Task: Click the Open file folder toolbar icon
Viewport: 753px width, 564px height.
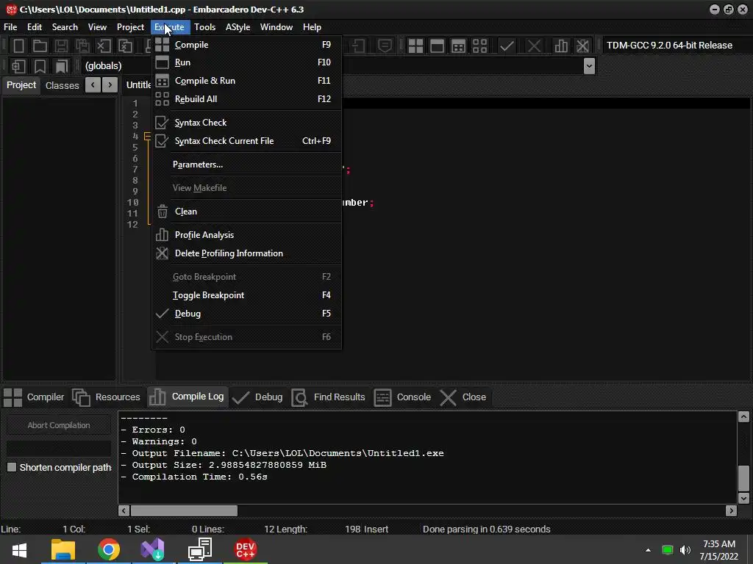Action: (40, 46)
